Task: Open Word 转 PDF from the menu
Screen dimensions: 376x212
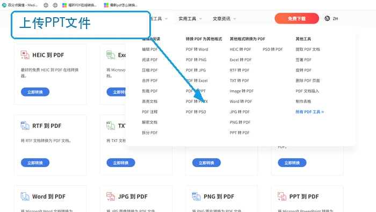Action: [241, 101]
